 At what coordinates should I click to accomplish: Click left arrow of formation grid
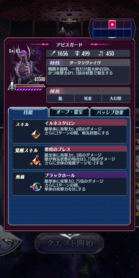click(90, 29)
